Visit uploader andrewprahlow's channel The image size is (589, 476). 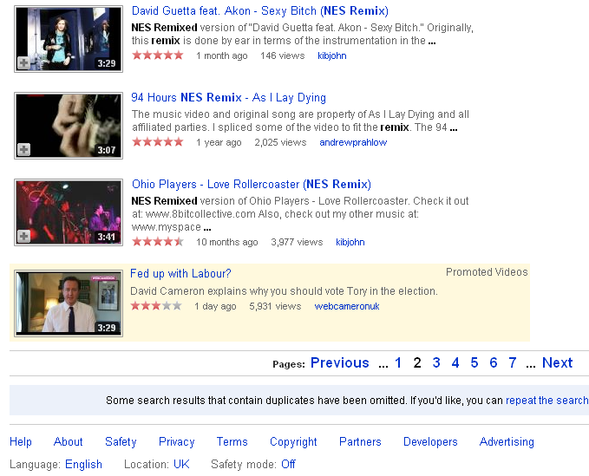click(x=353, y=142)
